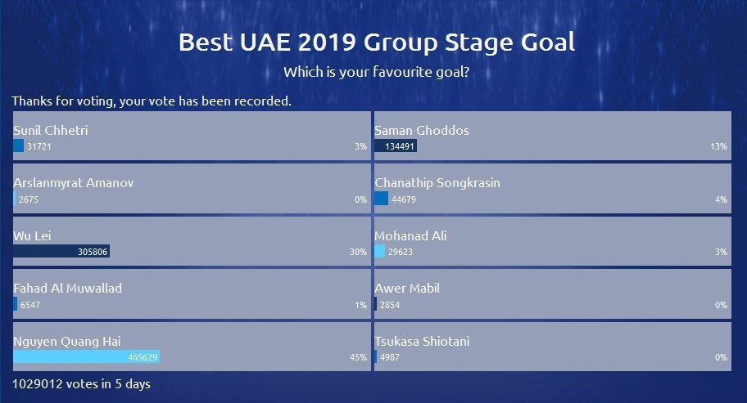747x403 pixels.
Task: Click the 13% figure for Saman Ghoddos
Action: [x=719, y=146]
